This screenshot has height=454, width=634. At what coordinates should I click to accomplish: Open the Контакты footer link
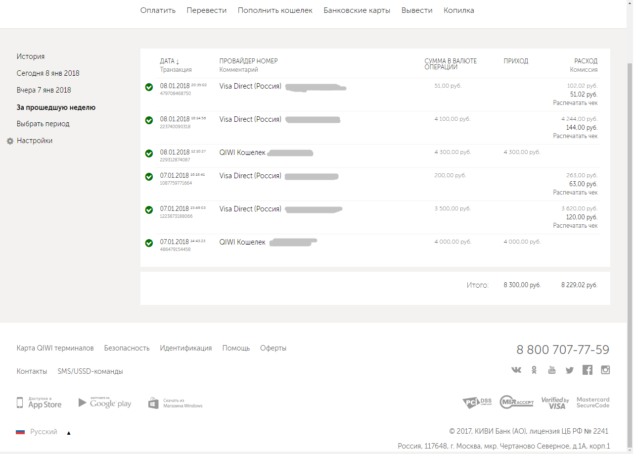[32, 371]
